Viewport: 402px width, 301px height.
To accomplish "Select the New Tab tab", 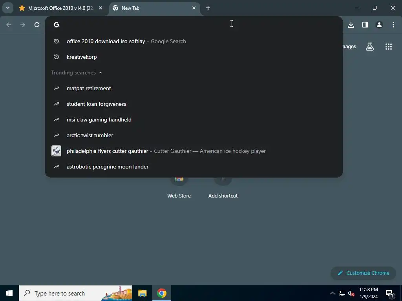I will [154, 8].
